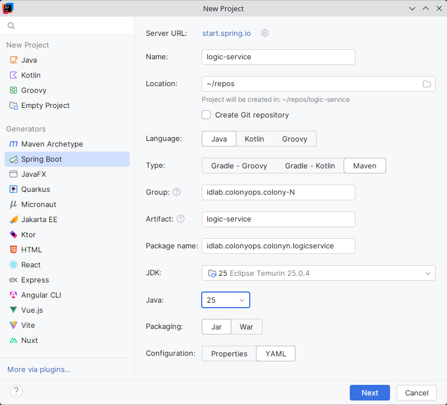Select Java as the language
Viewport: 447px width, 405px height.
tap(219, 139)
